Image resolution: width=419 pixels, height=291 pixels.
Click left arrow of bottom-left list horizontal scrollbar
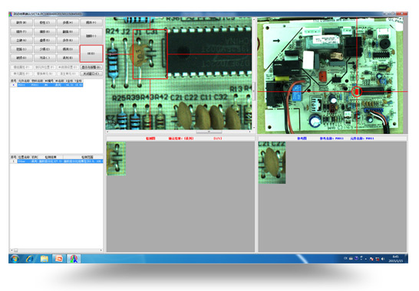12,250
